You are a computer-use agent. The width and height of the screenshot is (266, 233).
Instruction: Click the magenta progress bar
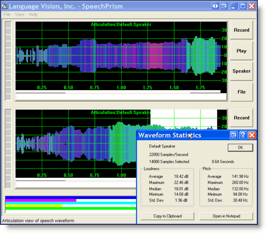click(x=41, y=201)
